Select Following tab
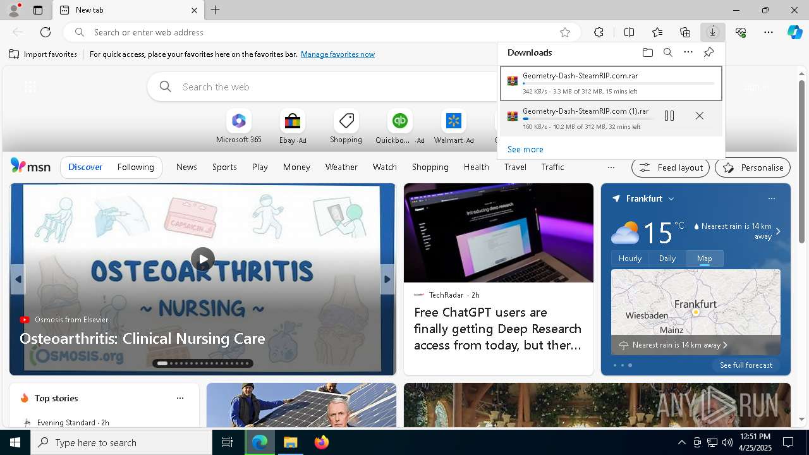 [135, 167]
